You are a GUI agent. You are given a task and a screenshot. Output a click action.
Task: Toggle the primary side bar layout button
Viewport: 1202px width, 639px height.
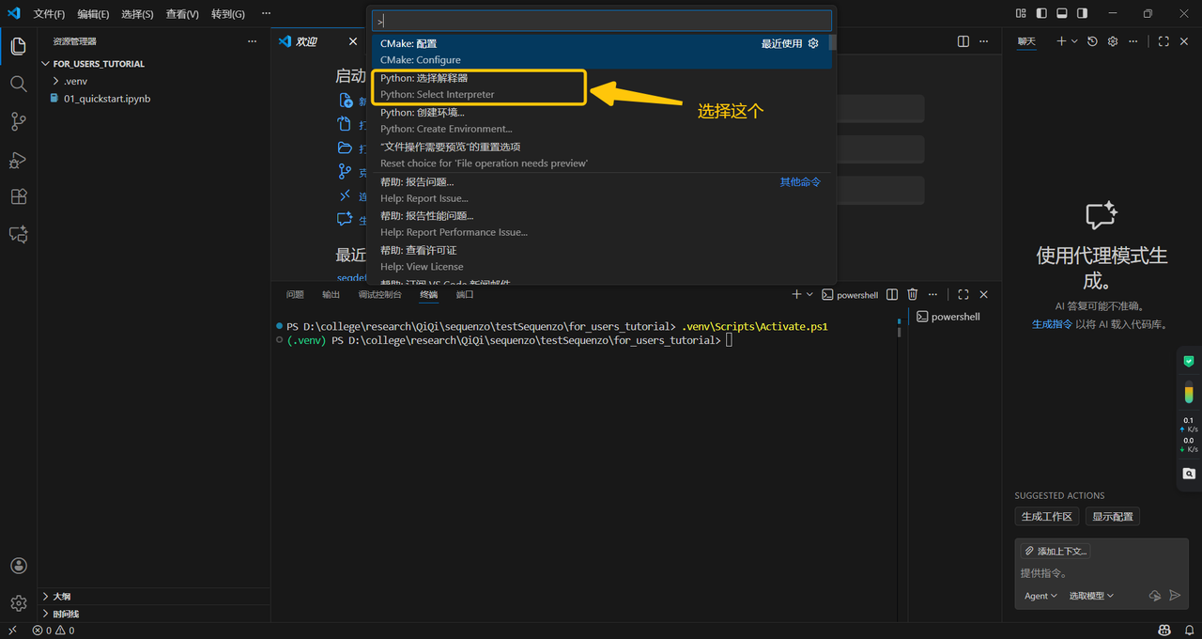pyautogui.click(x=1041, y=13)
